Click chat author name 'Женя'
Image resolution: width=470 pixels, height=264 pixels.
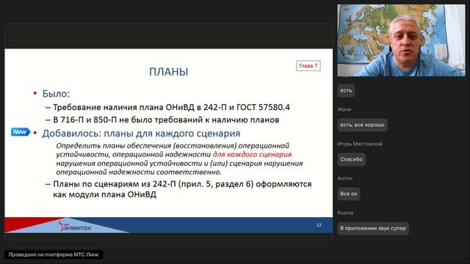tap(344, 109)
